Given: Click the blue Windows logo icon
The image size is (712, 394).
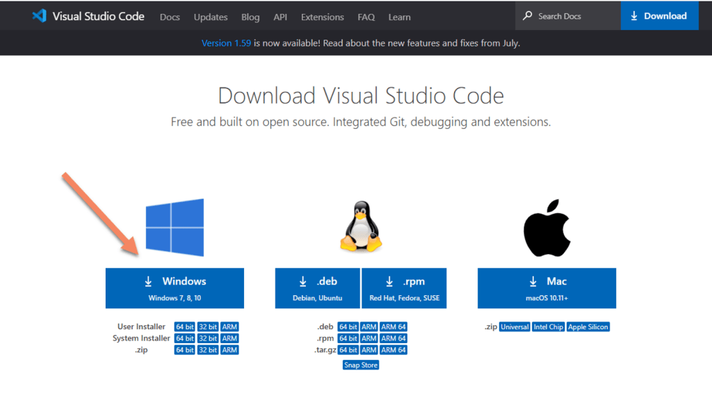Looking at the screenshot, I should coord(175,228).
